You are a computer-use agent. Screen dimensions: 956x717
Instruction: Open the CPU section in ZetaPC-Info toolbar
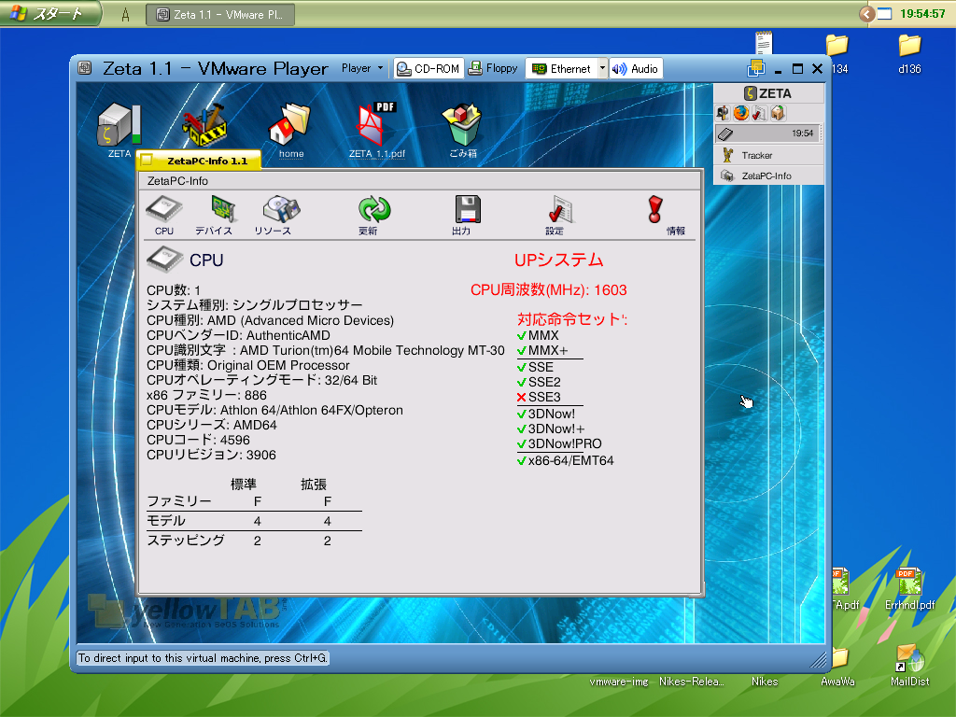(164, 215)
